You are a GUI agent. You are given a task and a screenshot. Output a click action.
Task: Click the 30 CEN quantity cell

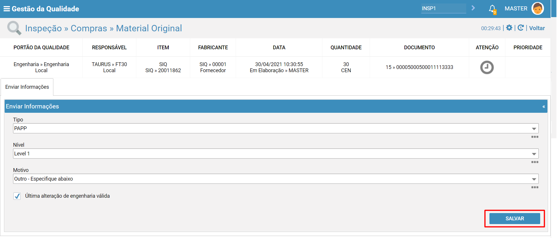(346, 67)
